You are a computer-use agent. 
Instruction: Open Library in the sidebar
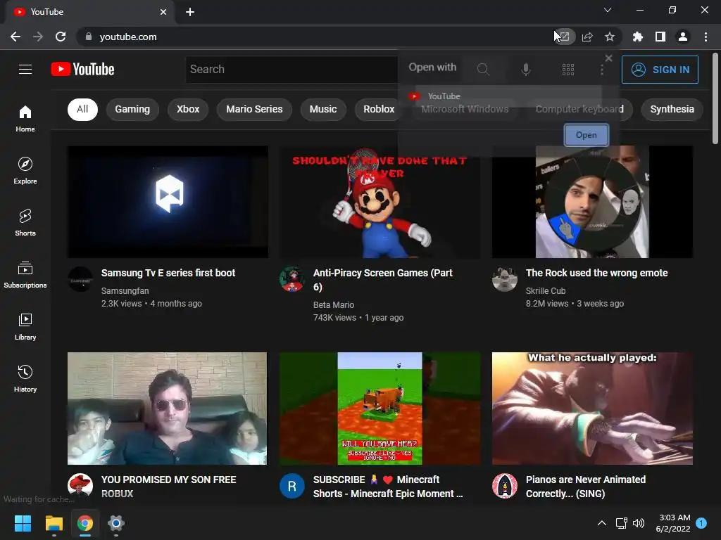tap(25, 326)
